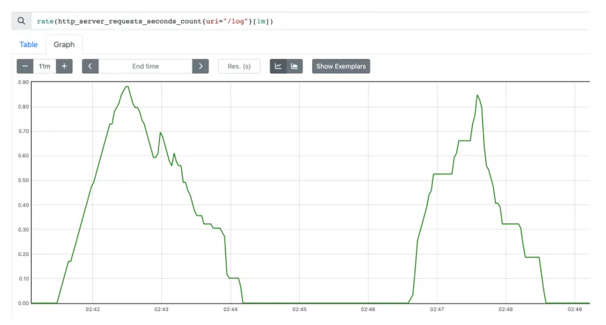Viewport: 606px width, 325px height.
Task: Click the 0.60 y-axis label
Action: coord(24,156)
